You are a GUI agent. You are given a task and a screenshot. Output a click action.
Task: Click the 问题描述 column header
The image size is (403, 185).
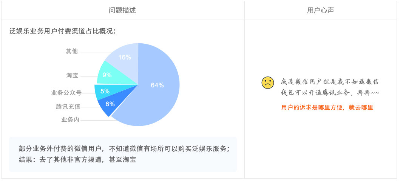[x=122, y=10]
